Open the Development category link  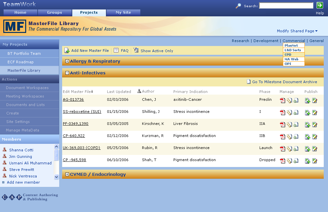[266, 41]
